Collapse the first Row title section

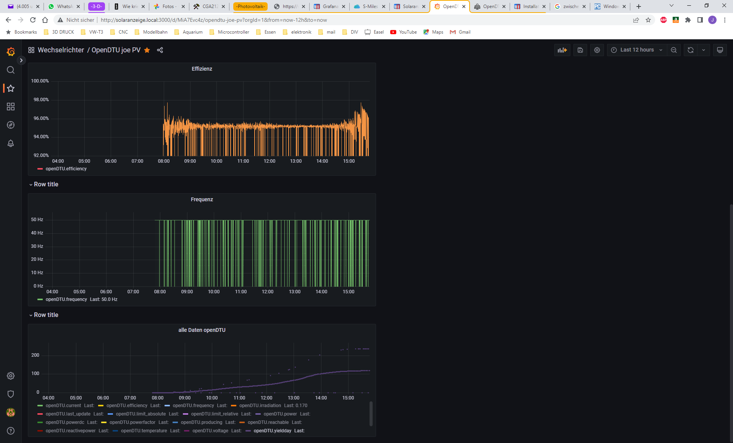[45, 184]
